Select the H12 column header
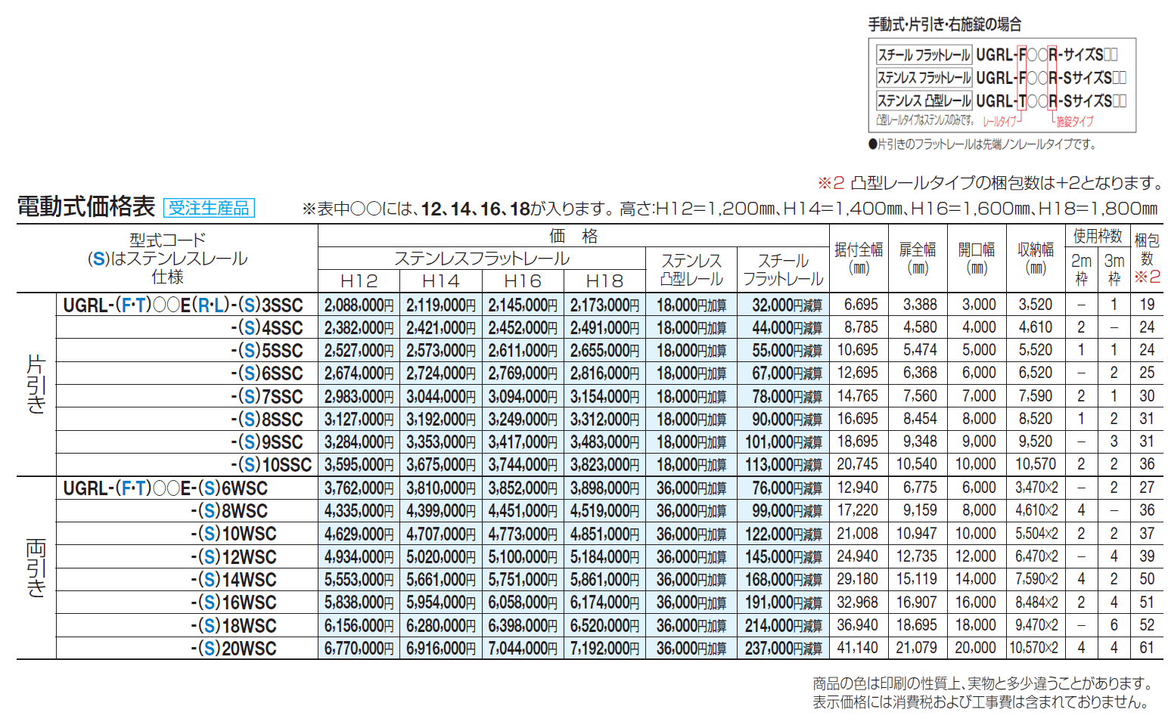Screen dimensions: 1168x728 pyautogui.click(x=359, y=280)
